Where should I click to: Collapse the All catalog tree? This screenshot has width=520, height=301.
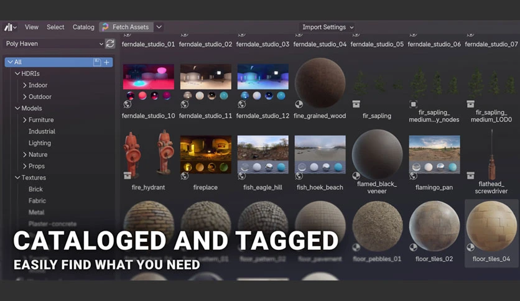pyautogui.click(x=11, y=62)
